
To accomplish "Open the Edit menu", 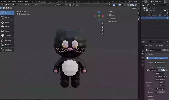I will [9, 2].
